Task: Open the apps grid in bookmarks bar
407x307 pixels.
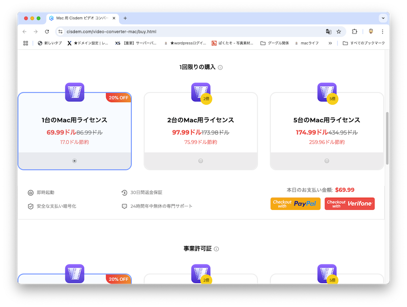Action: point(26,43)
